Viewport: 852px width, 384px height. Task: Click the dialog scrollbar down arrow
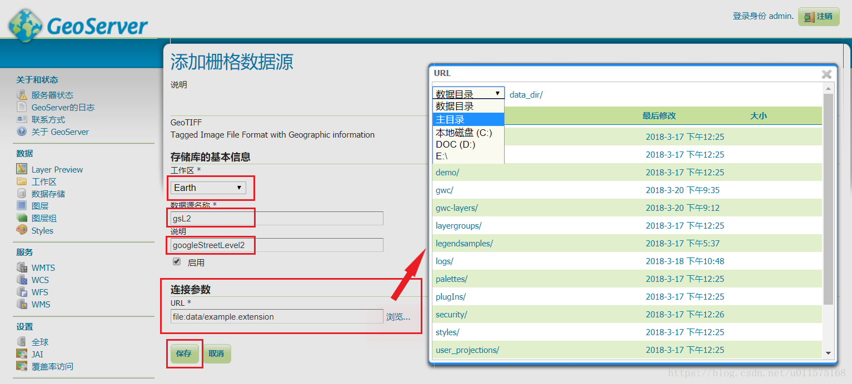[828, 353]
